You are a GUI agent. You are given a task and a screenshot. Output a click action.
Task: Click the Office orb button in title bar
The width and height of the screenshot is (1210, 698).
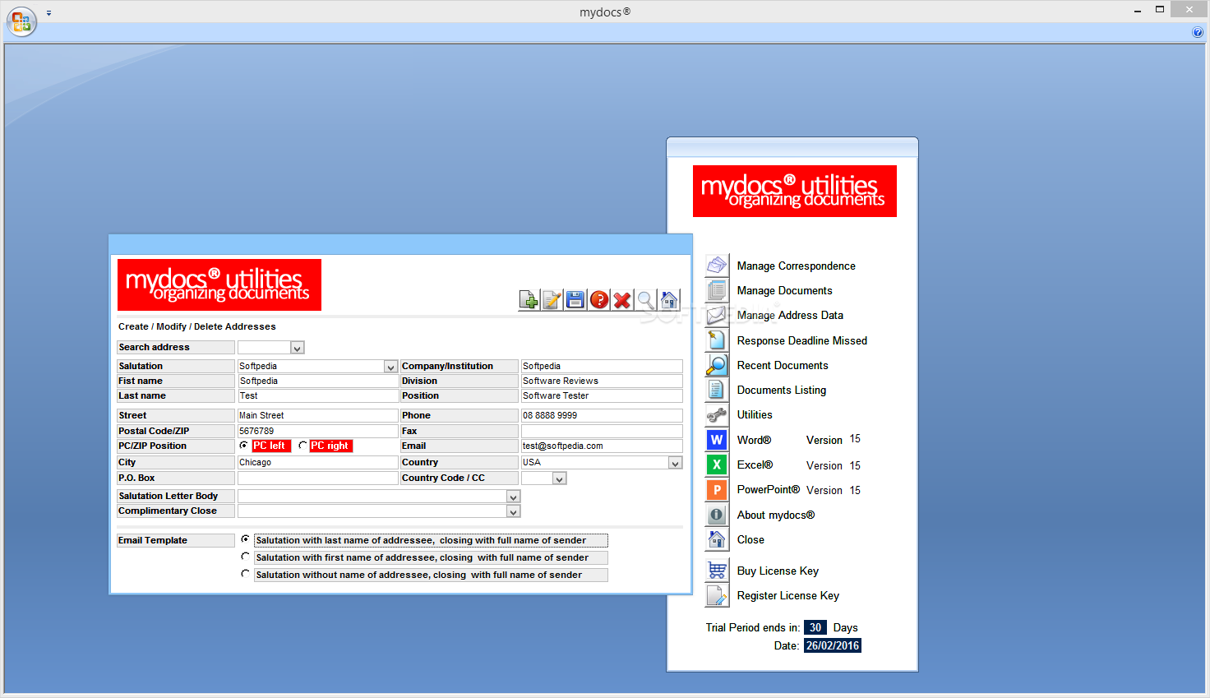click(21, 21)
